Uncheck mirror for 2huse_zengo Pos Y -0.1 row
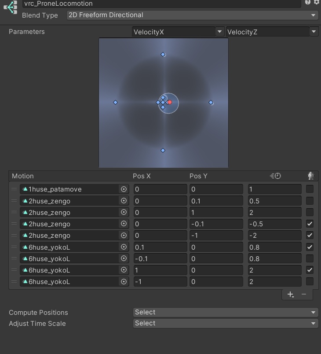The width and height of the screenshot is (321, 354). click(x=310, y=224)
